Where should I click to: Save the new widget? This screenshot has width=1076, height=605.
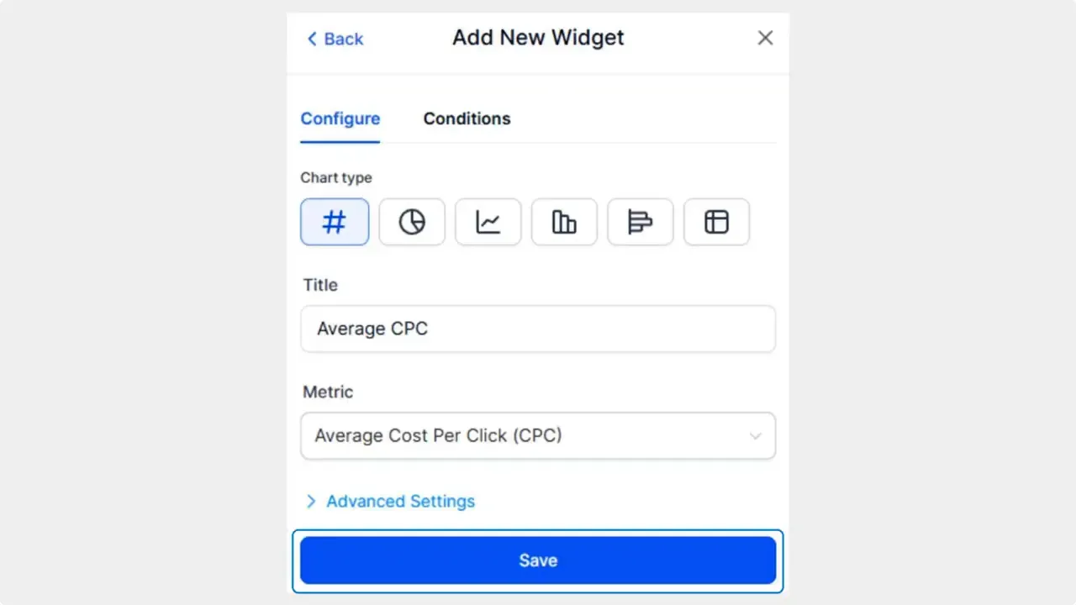[538, 560]
